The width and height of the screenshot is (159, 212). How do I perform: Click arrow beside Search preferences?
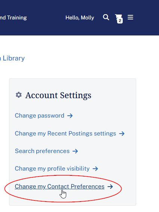click(x=75, y=151)
